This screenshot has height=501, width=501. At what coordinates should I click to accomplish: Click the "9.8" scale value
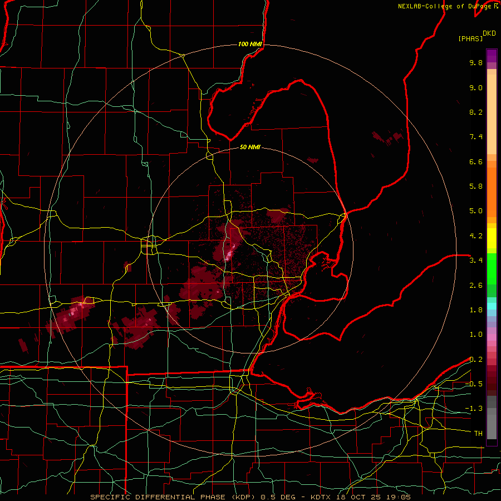[x=476, y=62]
